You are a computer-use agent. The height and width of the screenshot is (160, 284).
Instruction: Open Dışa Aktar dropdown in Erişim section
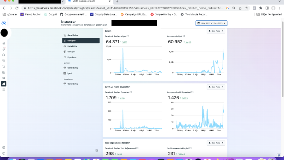(216, 31)
